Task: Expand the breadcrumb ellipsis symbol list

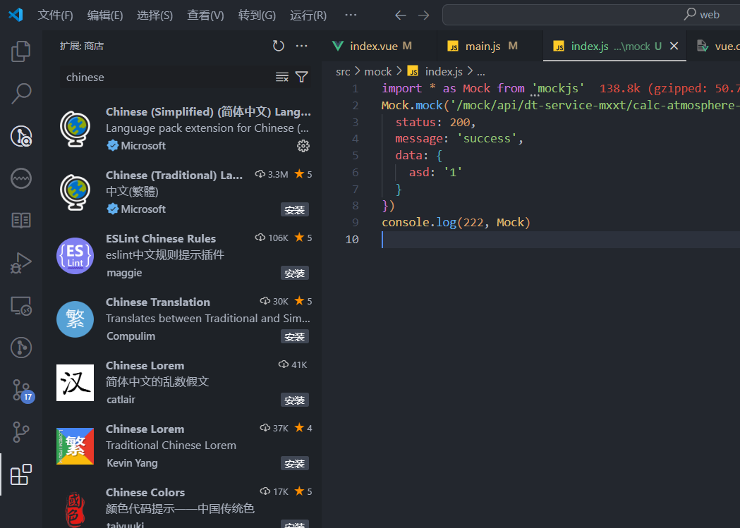Action: 481,72
